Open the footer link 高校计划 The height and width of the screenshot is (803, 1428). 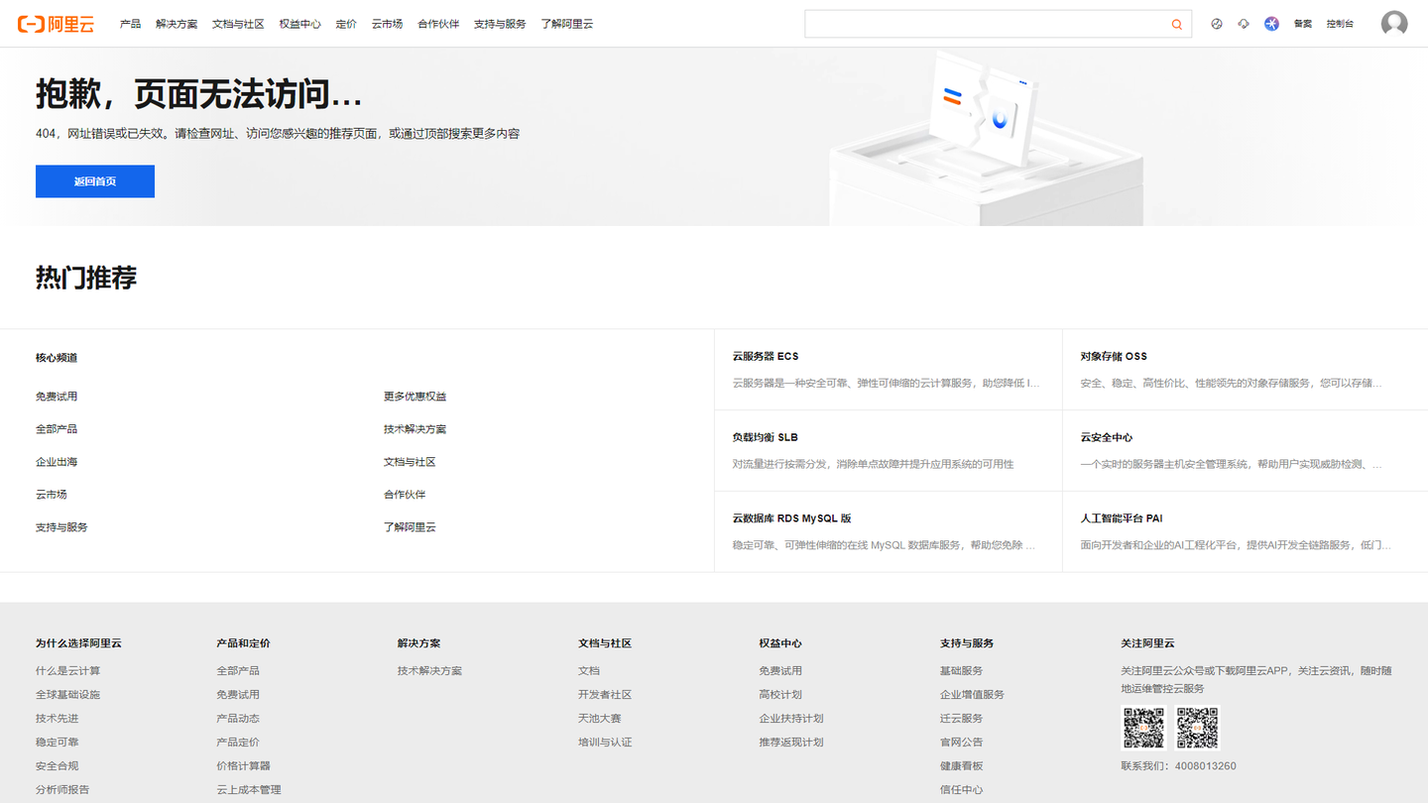[x=780, y=695]
